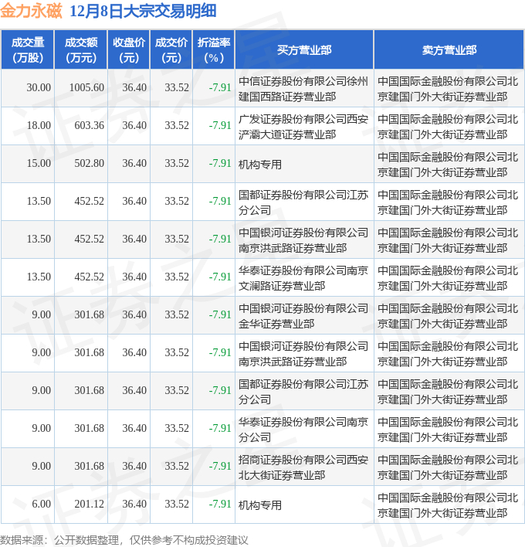Viewport: 525px width, 547px height.
Task: Select 中国银河南京洪武路 buyer in 301.68 row
Action: [303, 354]
